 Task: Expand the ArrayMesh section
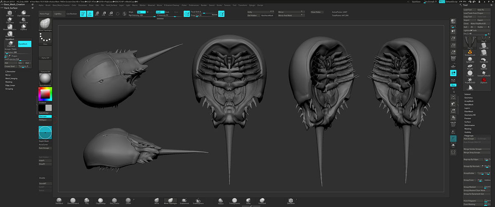click(x=469, y=101)
